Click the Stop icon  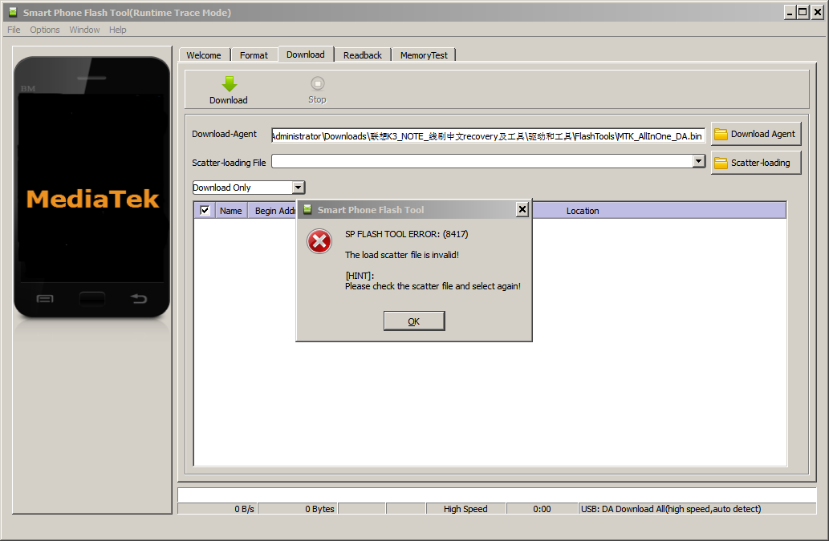[x=317, y=83]
